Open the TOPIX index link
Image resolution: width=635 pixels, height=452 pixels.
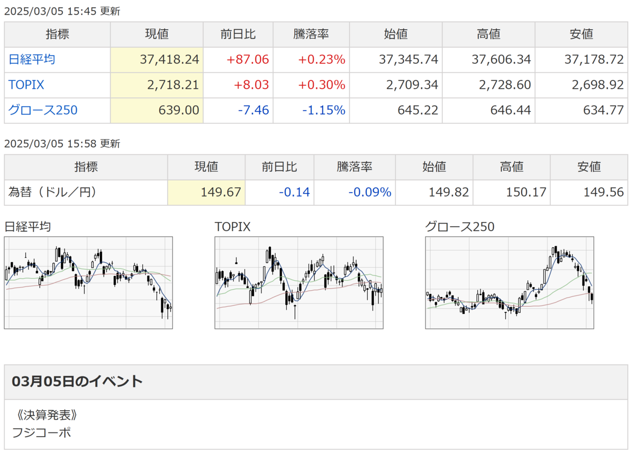tap(26, 85)
